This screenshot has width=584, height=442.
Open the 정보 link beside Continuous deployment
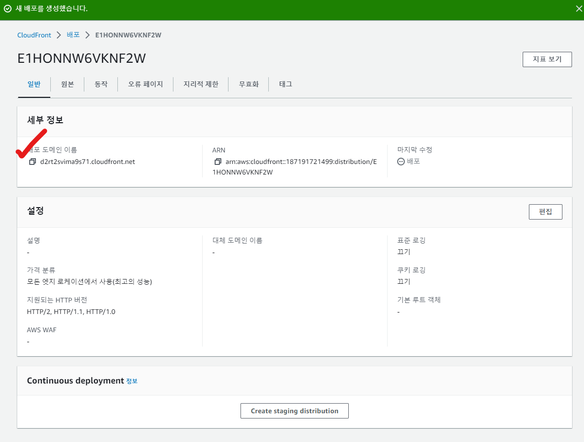tap(132, 381)
